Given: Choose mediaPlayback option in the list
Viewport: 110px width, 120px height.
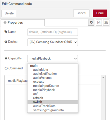Looking at the screenshot, I should (53, 90).
